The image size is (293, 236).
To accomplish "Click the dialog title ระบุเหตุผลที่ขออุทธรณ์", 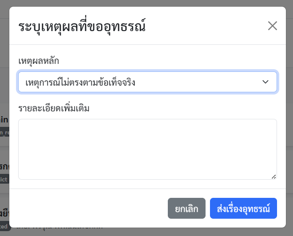I will 83,26.
